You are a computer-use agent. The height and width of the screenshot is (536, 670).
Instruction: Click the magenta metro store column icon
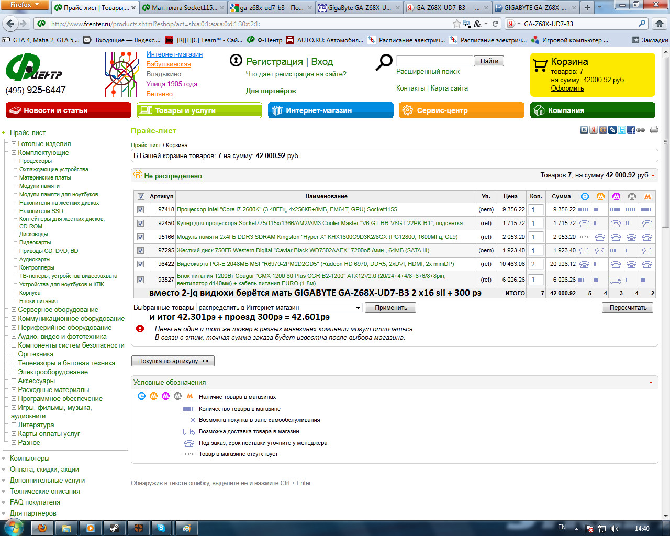[616, 196]
